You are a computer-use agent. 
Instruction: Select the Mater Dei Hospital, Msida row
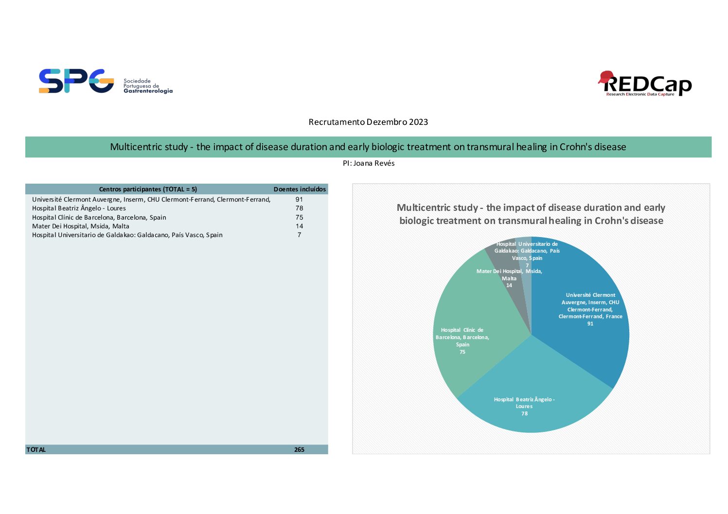(x=177, y=226)
